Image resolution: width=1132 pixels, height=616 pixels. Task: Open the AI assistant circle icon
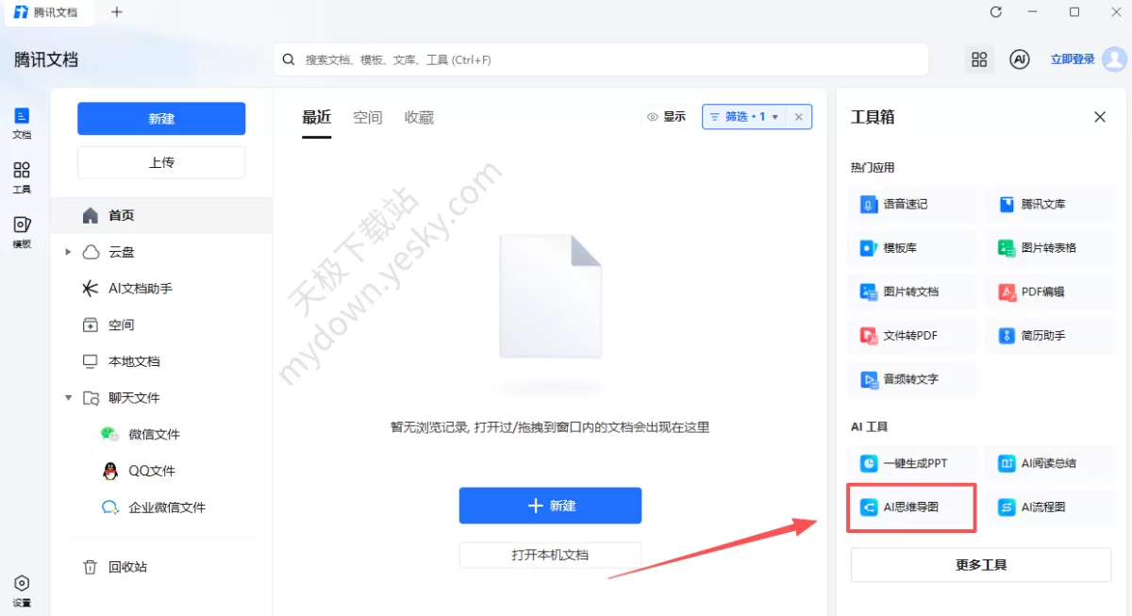pos(1020,59)
